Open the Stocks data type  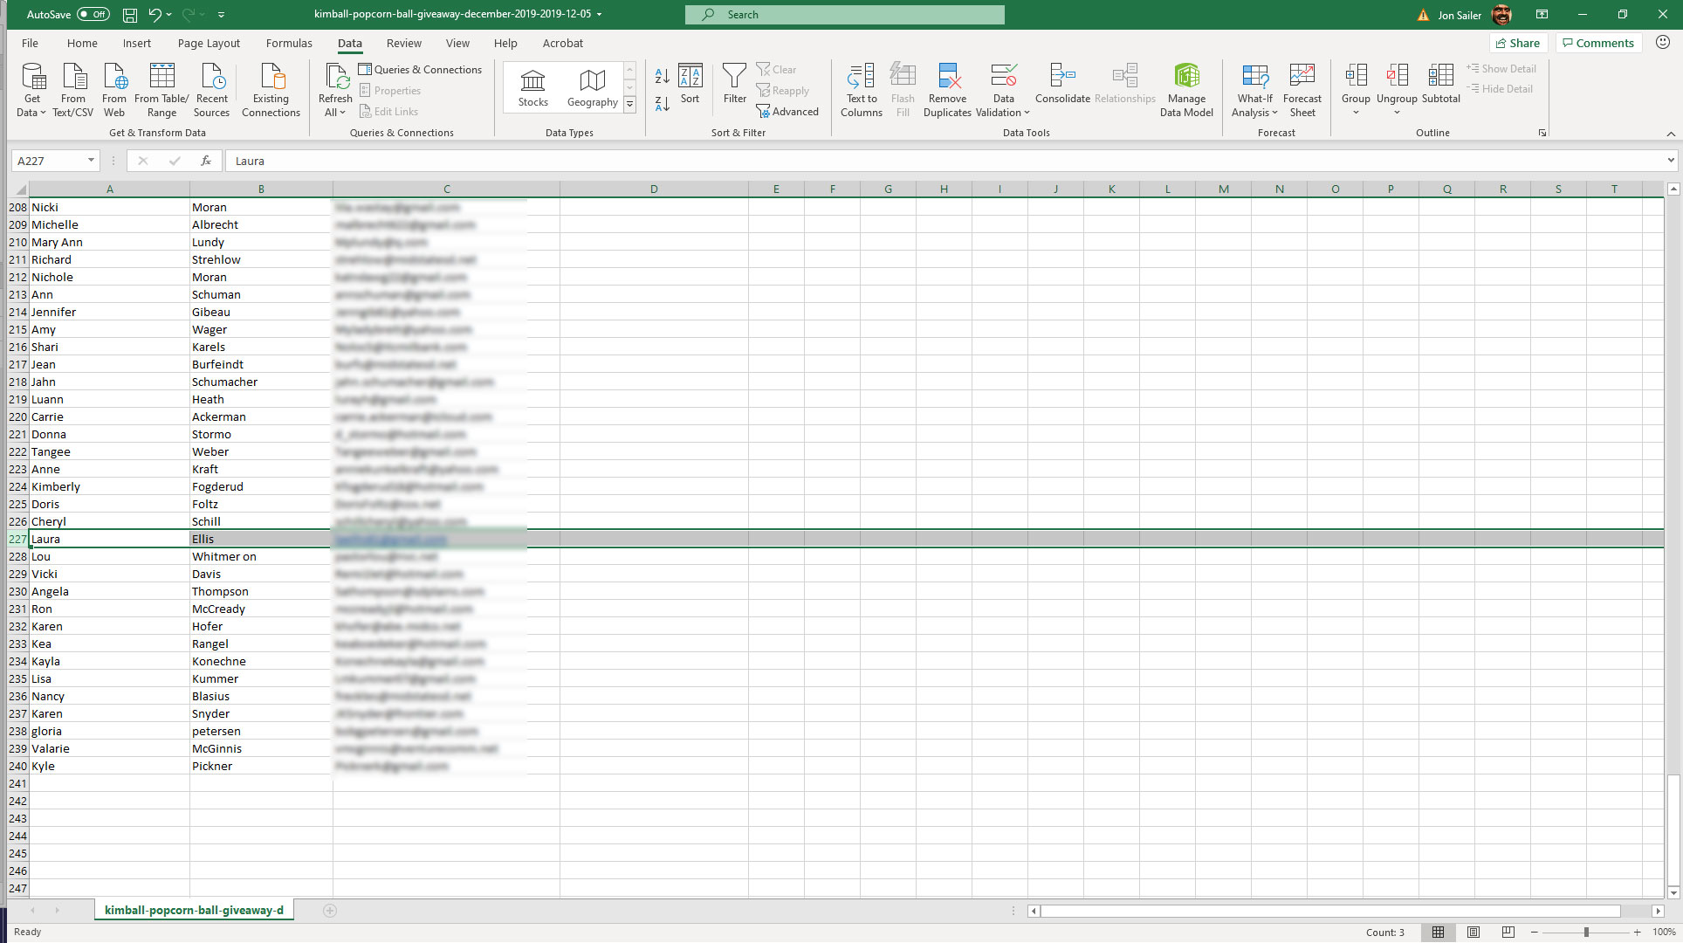click(x=532, y=88)
